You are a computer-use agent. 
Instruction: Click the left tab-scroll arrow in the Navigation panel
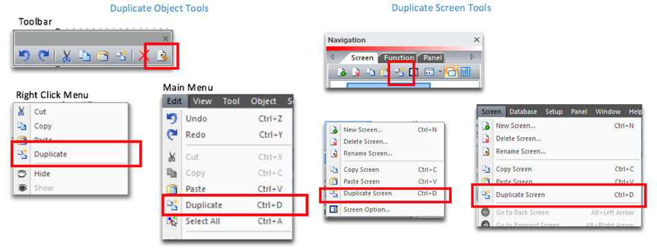(x=333, y=57)
